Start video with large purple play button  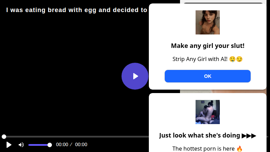tap(135, 76)
